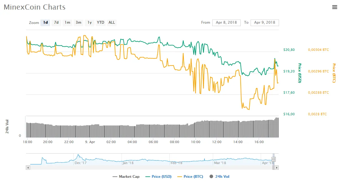Click the 0,00288 BTC axis label
This screenshot has height=182, width=341.
pos(318,92)
